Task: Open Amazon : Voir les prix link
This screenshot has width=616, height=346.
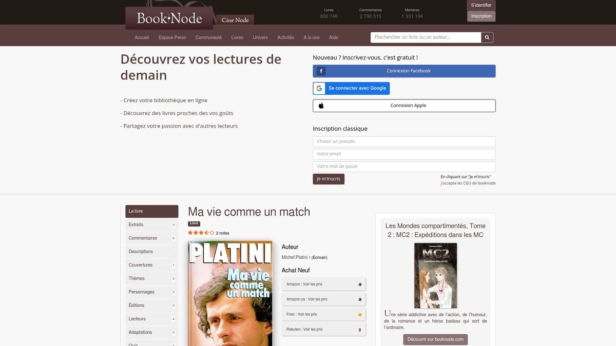Action: click(x=324, y=284)
